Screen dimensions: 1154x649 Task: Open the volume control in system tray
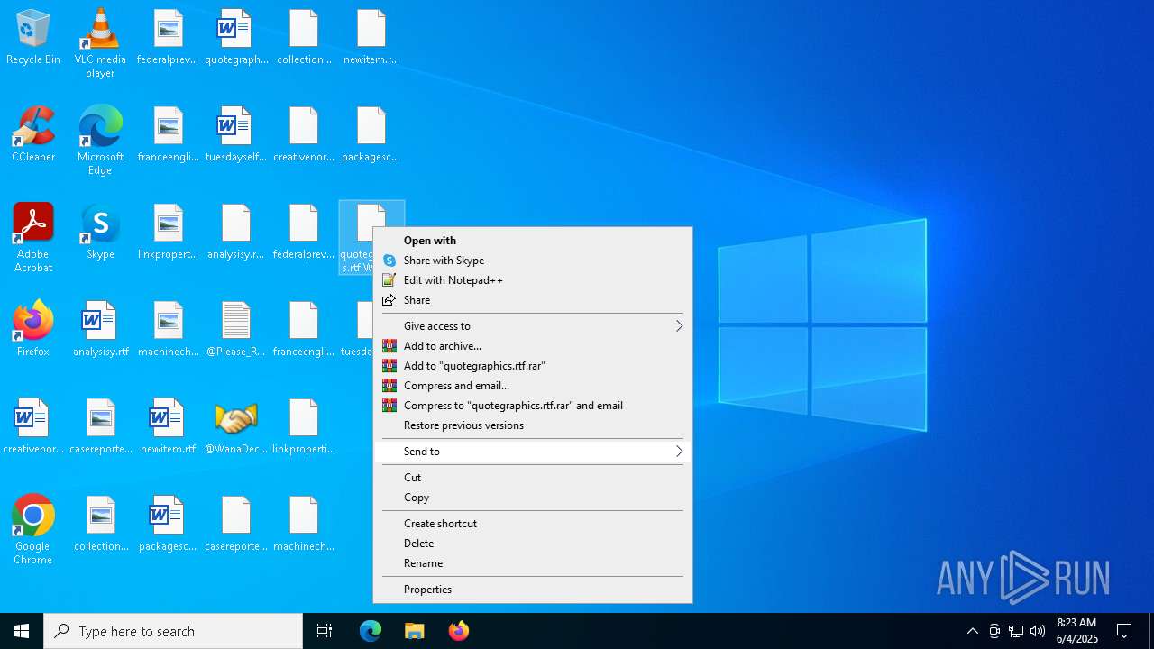(x=1038, y=631)
